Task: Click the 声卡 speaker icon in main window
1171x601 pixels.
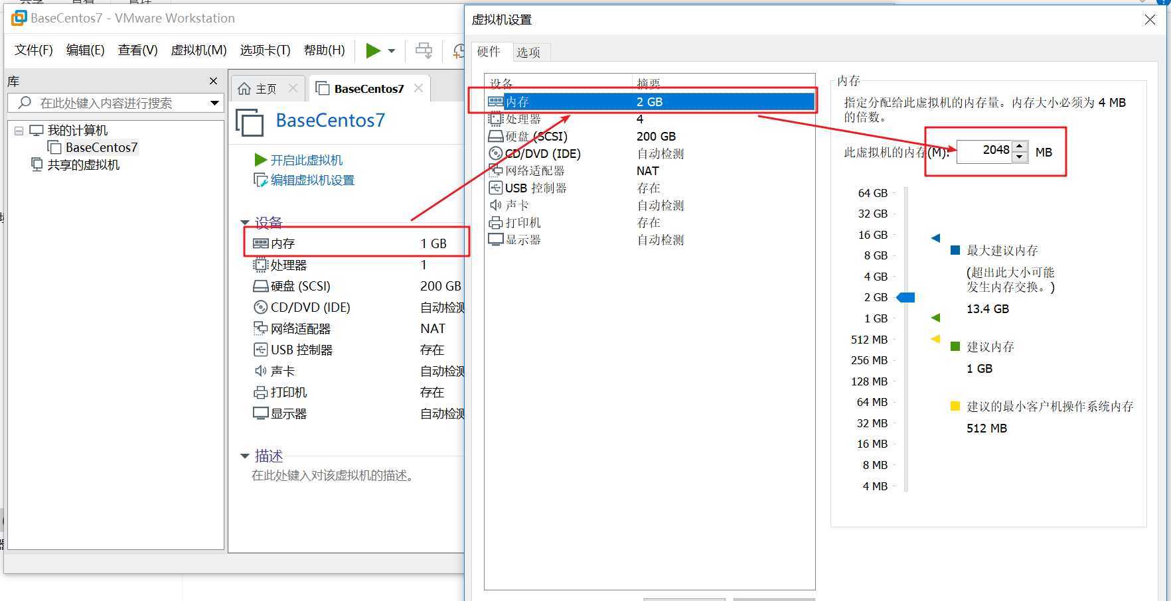Action: [261, 371]
